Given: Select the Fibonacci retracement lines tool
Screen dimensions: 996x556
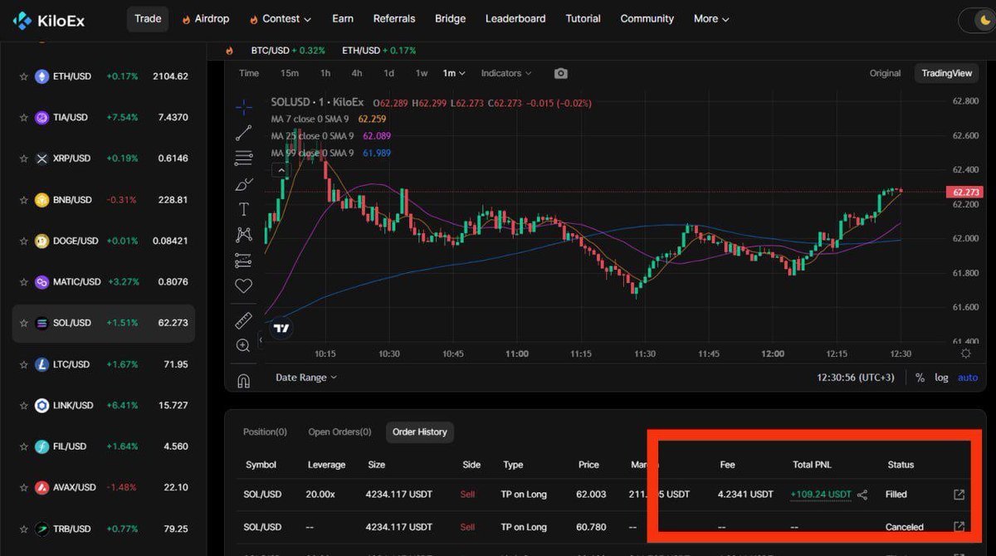Looking at the screenshot, I should pos(243,158).
